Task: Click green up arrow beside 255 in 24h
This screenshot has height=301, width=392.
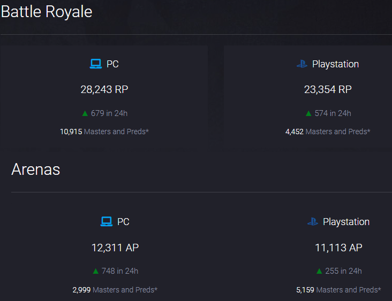Action: [319, 271]
